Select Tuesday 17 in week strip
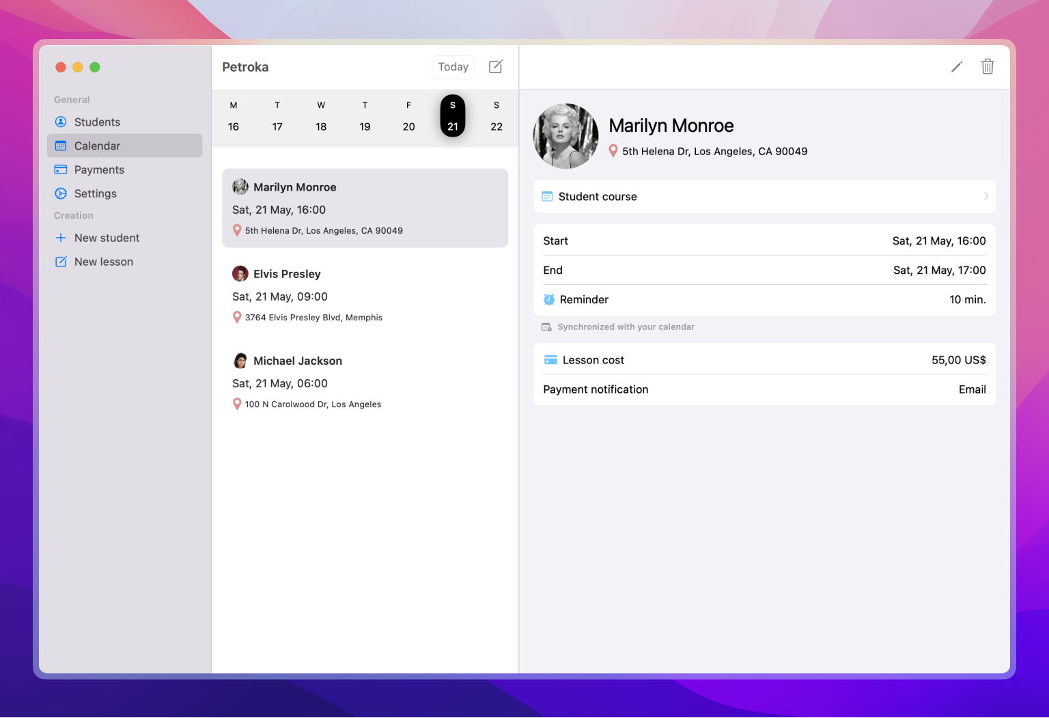The height and width of the screenshot is (718, 1049). (277, 116)
